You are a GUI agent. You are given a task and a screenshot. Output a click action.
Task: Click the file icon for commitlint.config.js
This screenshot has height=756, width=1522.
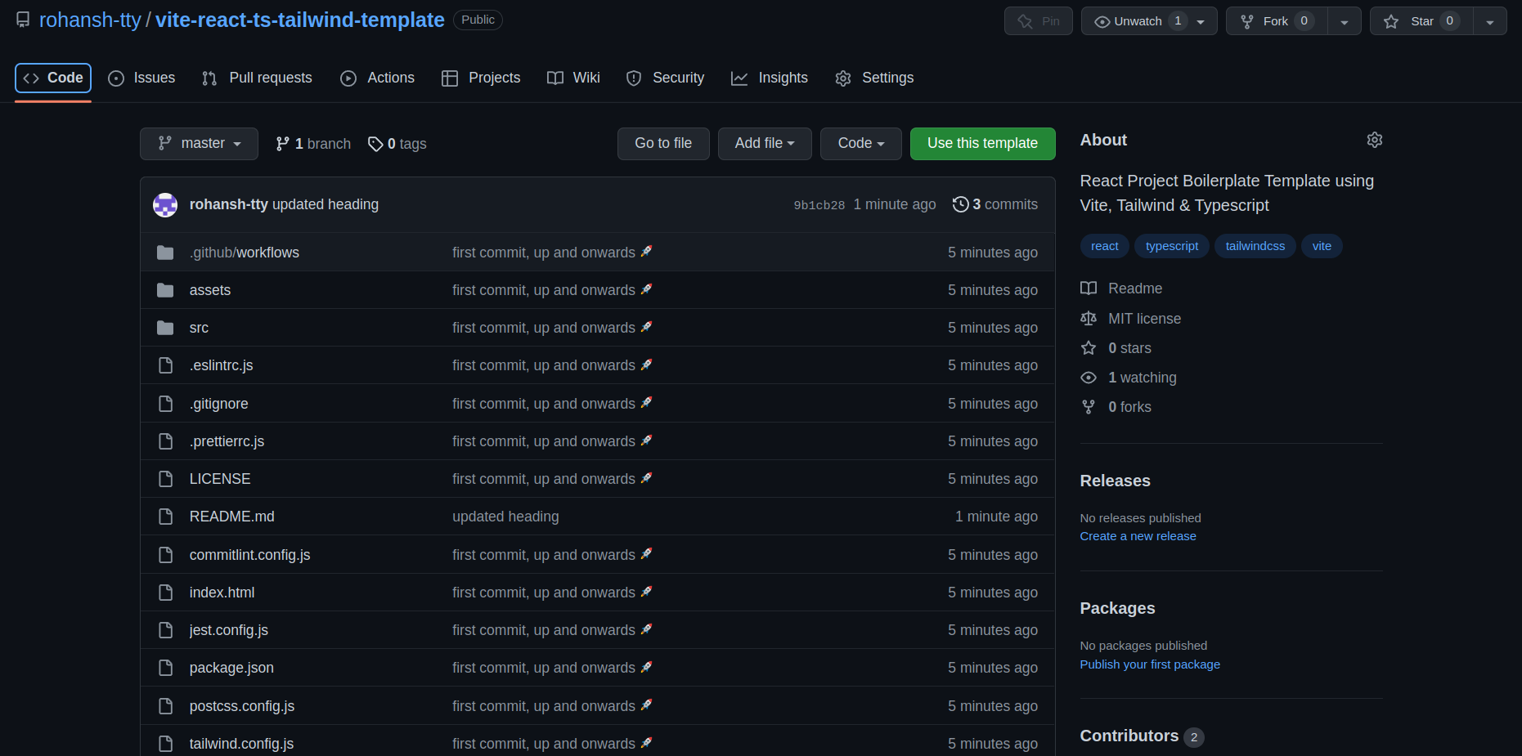click(x=165, y=555)
